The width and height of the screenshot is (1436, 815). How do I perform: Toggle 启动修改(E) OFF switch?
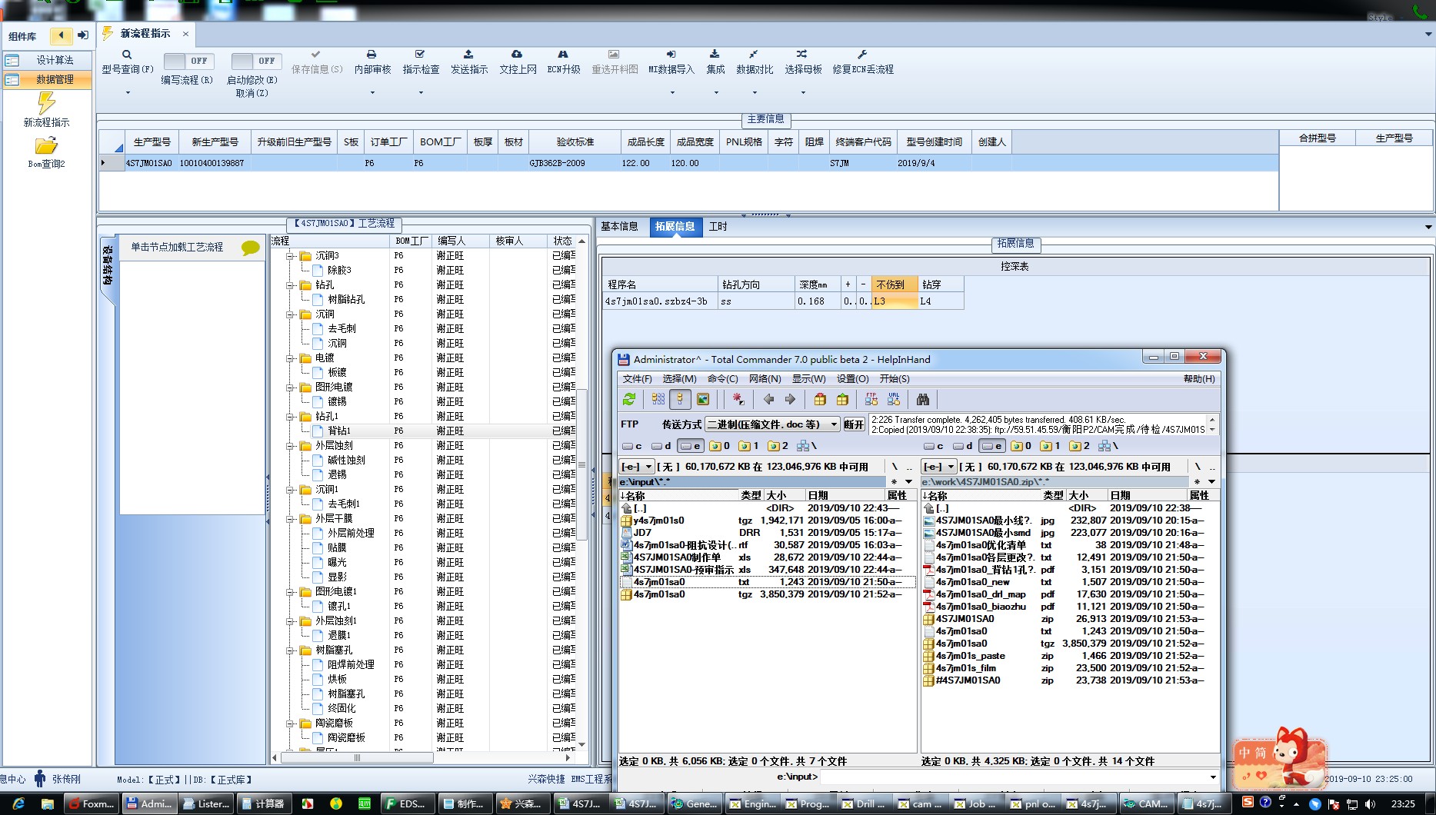tap(257, 61)
